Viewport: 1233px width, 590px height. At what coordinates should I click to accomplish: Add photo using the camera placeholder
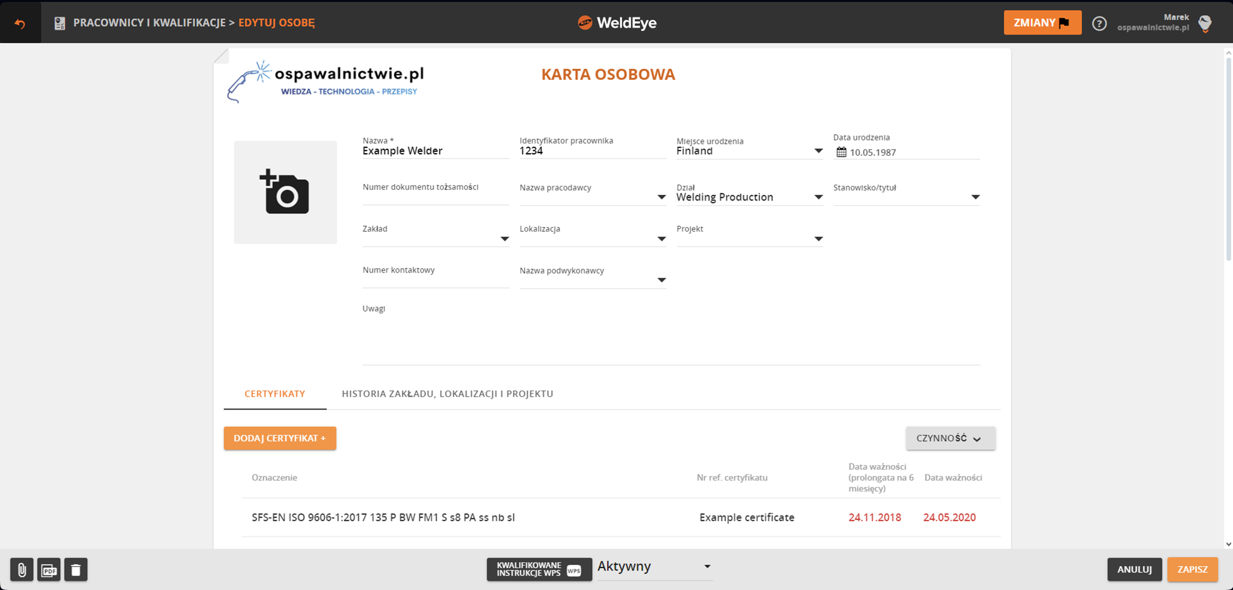tap(285, 193)
